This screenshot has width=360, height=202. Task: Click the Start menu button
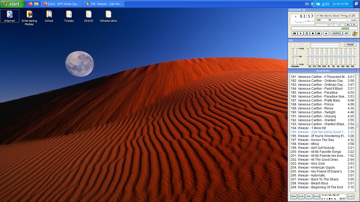(12, 4)
